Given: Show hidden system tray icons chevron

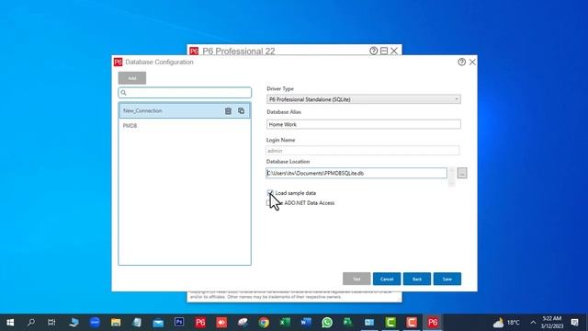Looking at the screenshot, I should [533, 323].
